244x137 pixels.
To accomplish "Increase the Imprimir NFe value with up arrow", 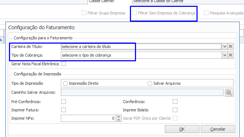I will pos(118,116).
